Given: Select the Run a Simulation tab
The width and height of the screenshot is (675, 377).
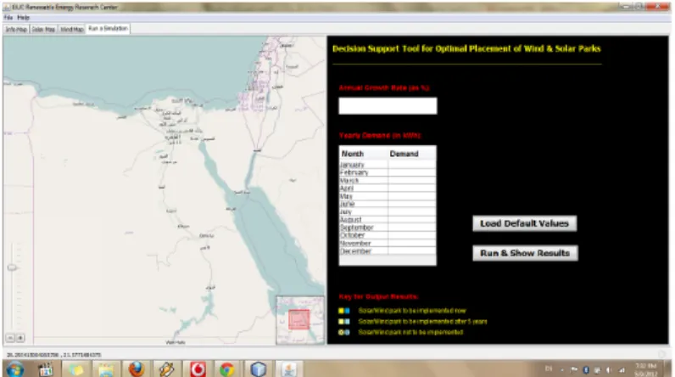Looking at the screenshot, I should pos(108,28).
